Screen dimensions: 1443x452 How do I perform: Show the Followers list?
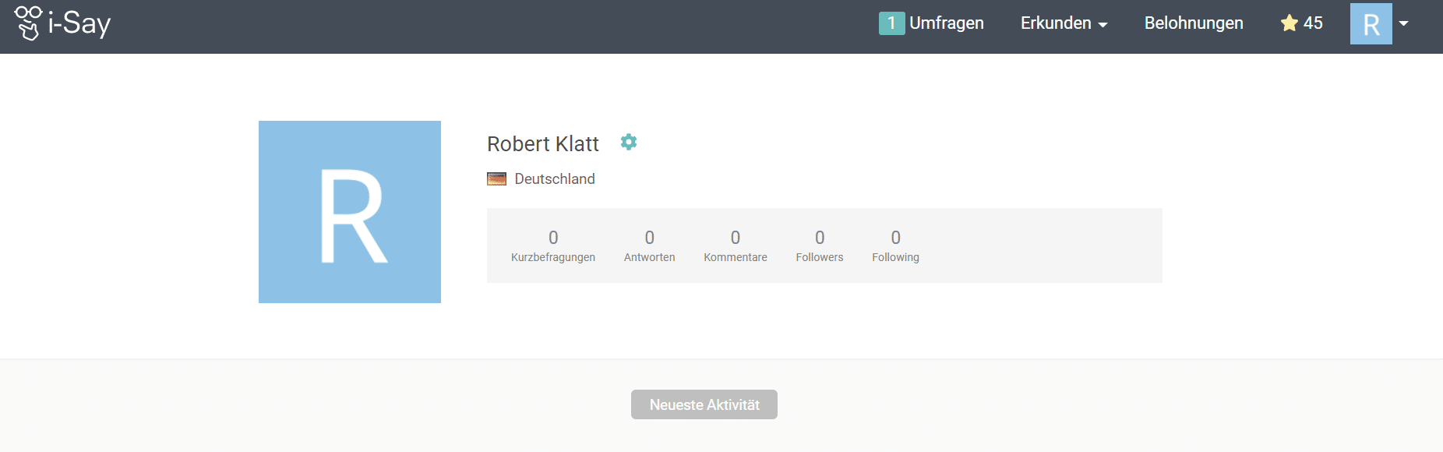(819, 245)
